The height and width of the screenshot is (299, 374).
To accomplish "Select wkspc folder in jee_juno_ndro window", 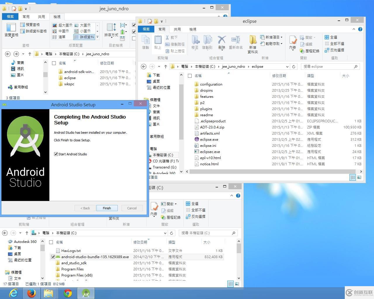I will (x=69, y=84).
